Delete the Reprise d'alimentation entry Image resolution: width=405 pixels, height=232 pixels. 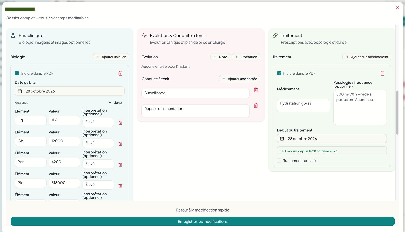click(256, 106)
